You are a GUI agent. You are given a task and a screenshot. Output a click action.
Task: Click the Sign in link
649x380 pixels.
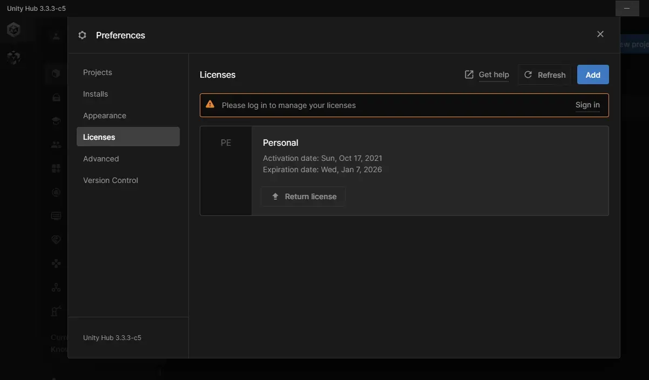tap(587, 105)
